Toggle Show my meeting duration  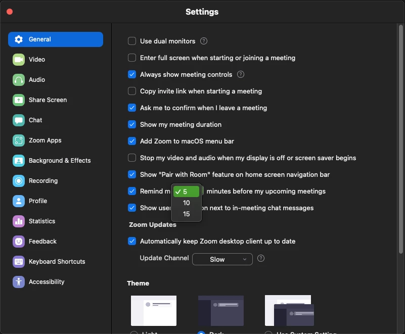[x=132, y=124]
